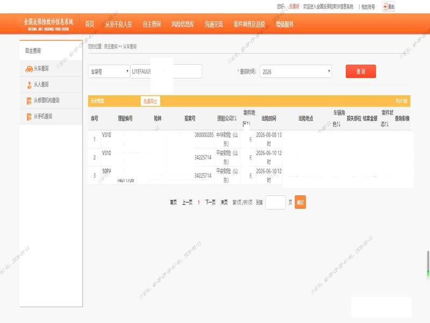Open the 从业不良人员 menu

(x=118, y=24)
